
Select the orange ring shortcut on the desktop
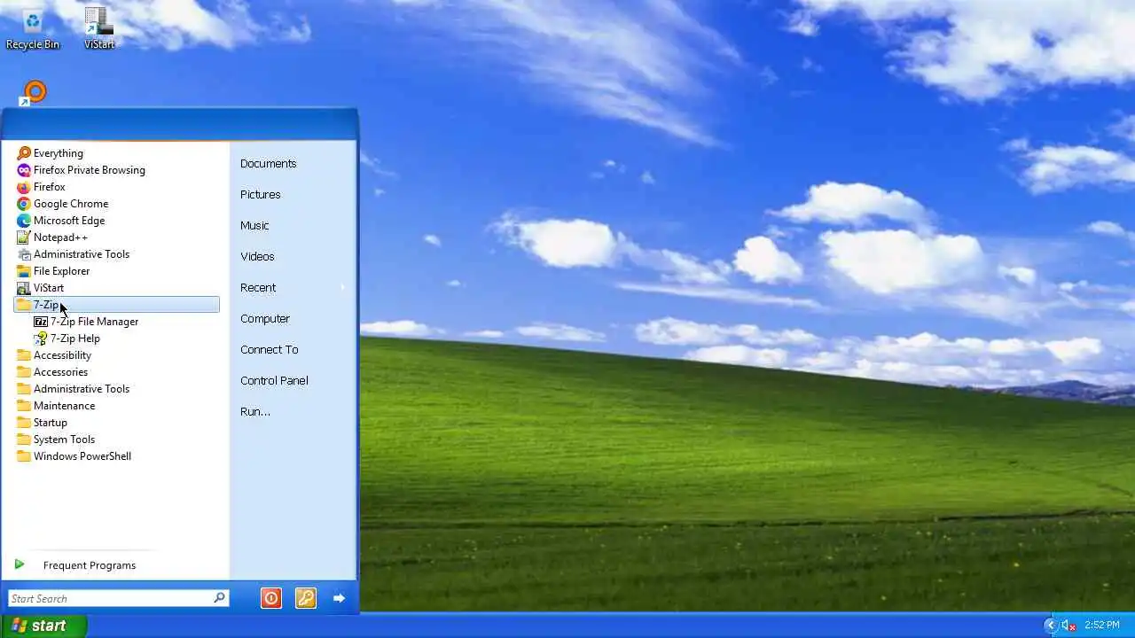(33, 93)
